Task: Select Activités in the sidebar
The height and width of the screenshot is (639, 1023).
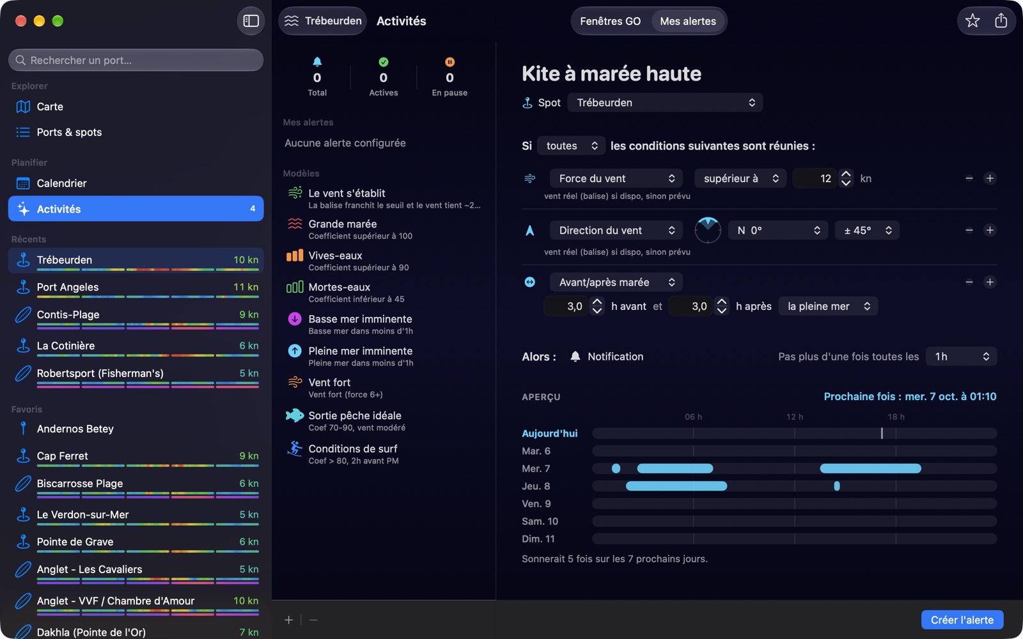Action: (x=136, y=209)
